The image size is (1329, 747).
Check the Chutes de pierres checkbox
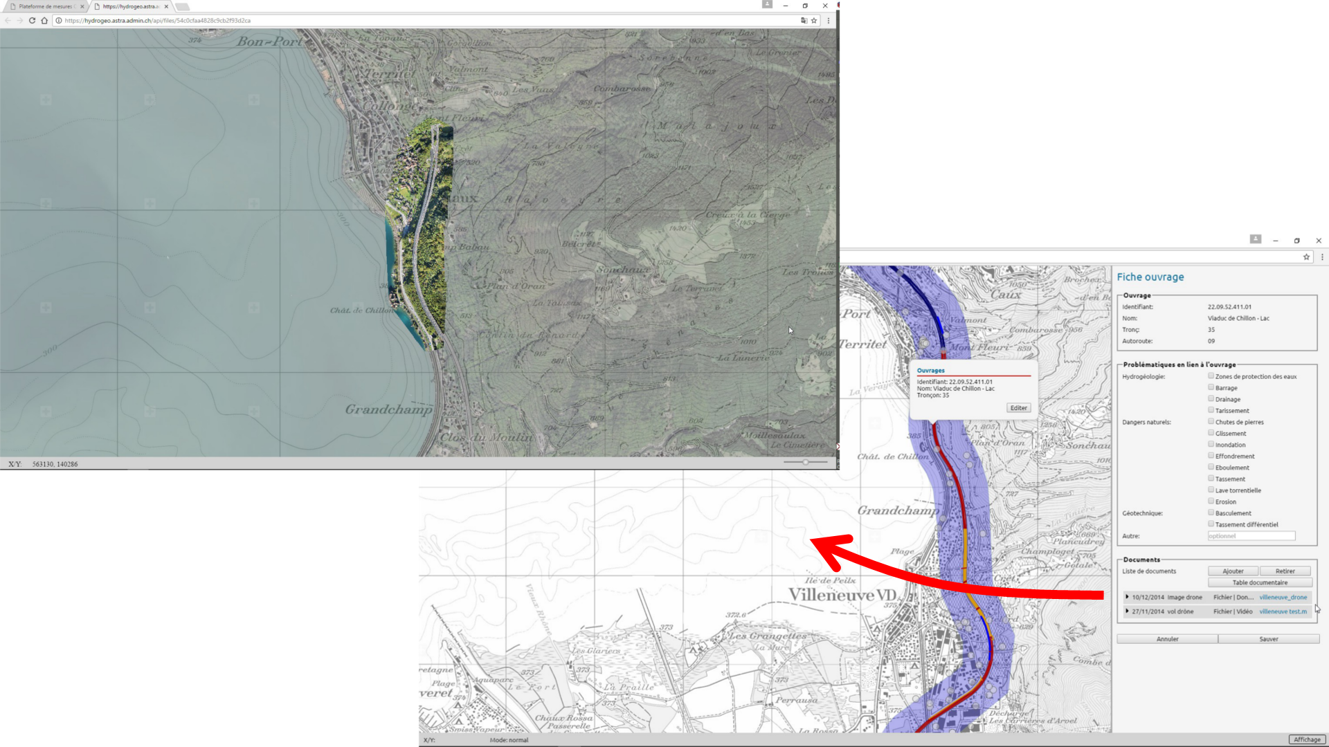tap(1211, 421)
